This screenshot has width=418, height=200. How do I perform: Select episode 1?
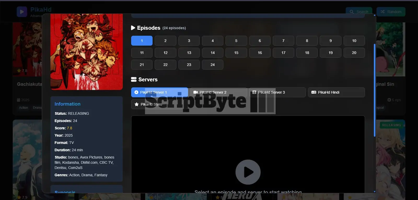tap(142, 41)
